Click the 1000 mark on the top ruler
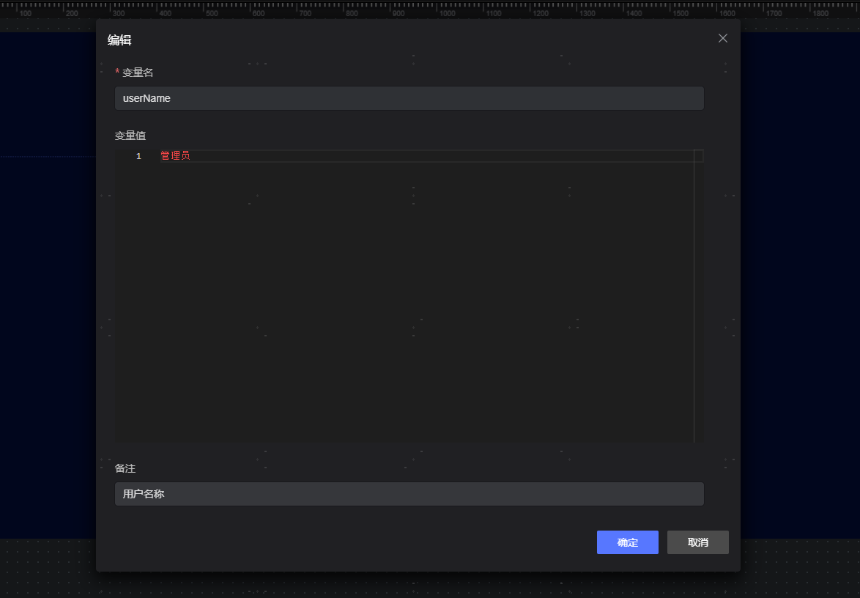The width and height of the screenshot is (860, 598). (x=447, y=13)
